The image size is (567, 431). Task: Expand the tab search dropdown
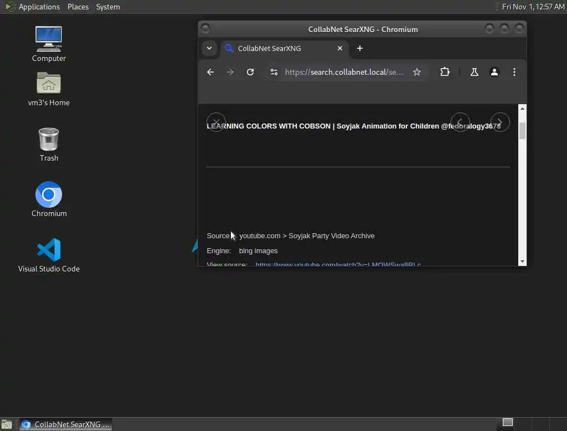point(209,48)
